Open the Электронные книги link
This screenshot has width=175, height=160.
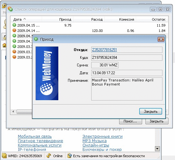(x=103, y=137)
